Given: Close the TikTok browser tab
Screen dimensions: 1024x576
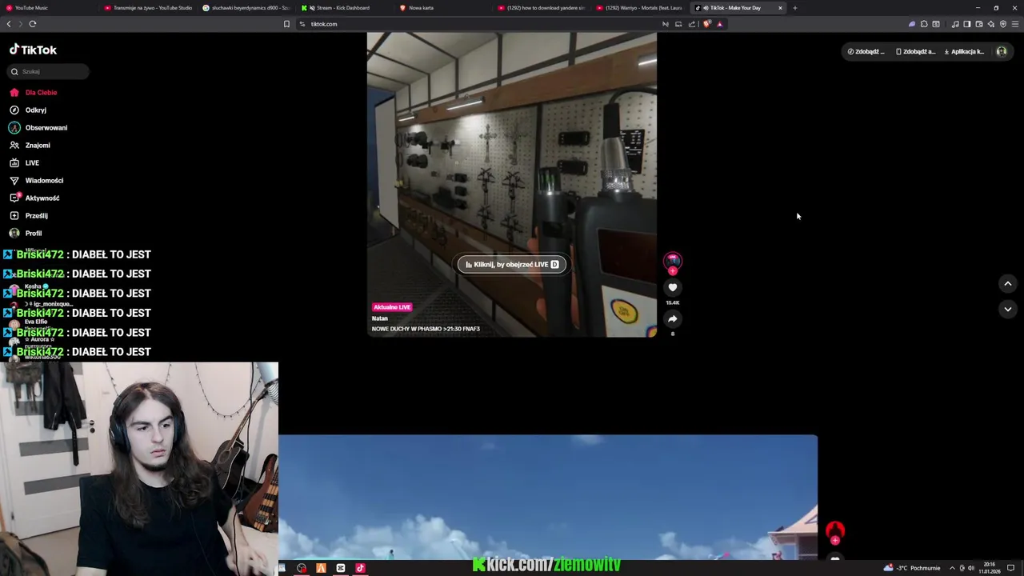Looking at the screenshot, I should (780, 8).
